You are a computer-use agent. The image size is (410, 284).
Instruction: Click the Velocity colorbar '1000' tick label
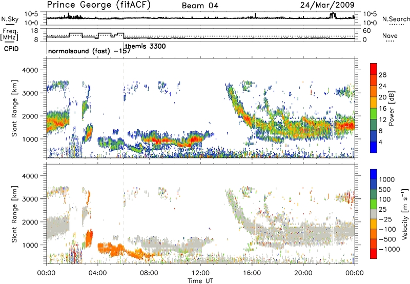[386, 179]
